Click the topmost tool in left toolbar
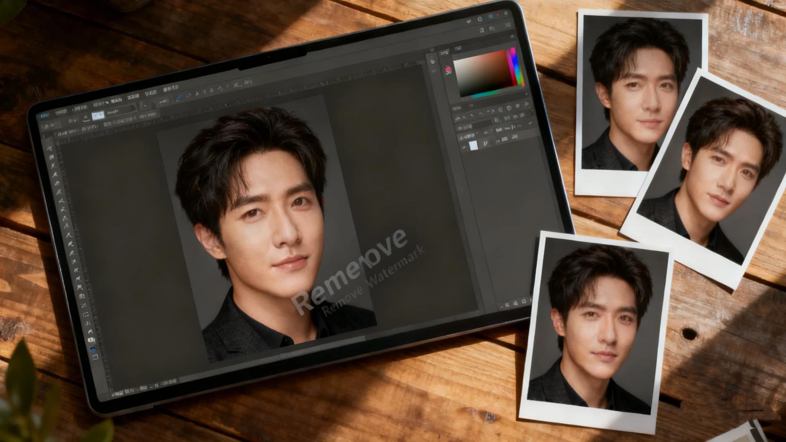This screenshot has height=442, width=786. (49, 148)
